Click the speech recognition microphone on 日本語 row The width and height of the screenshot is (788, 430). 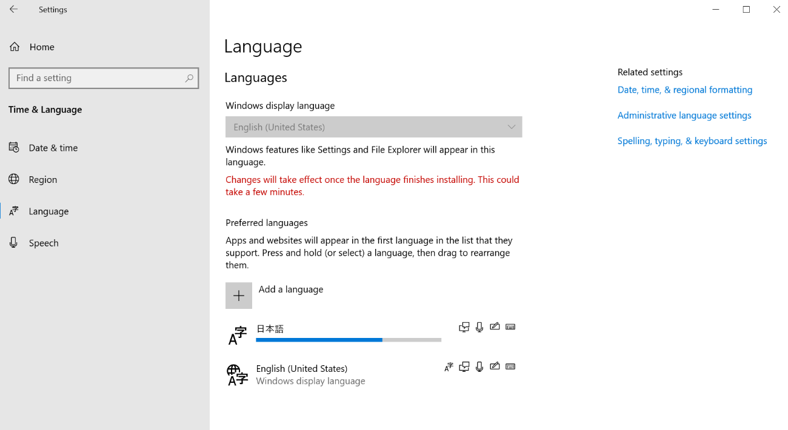[479, 327]
